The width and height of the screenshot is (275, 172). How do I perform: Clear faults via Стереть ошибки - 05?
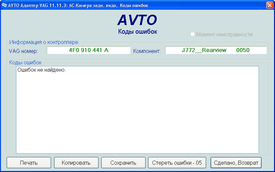click(177, 163)
